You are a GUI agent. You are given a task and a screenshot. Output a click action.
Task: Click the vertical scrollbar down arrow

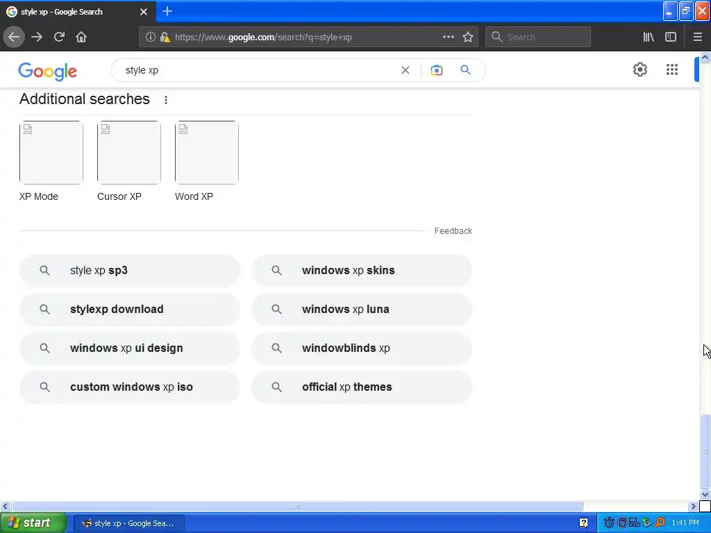click(x=705, y=494)
